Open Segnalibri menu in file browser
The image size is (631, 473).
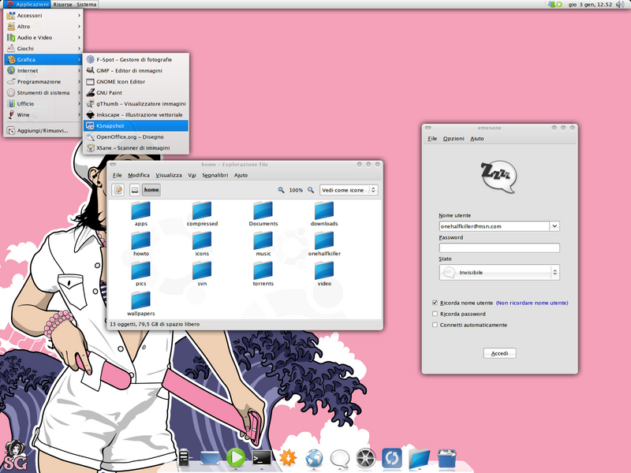pyautogui.click(x=215, y=175)
